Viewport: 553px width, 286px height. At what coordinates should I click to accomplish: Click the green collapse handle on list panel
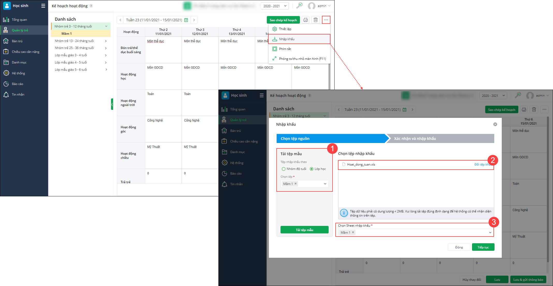pyautogui.click(x=112, y=104)
